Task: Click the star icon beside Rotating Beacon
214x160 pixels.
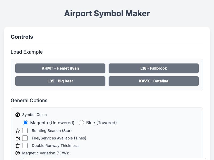Action: click(x=17, y=131)
